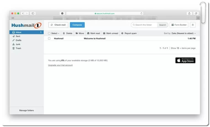Open the hamburger menu
The image size is (210, 127).
point(193,25)
